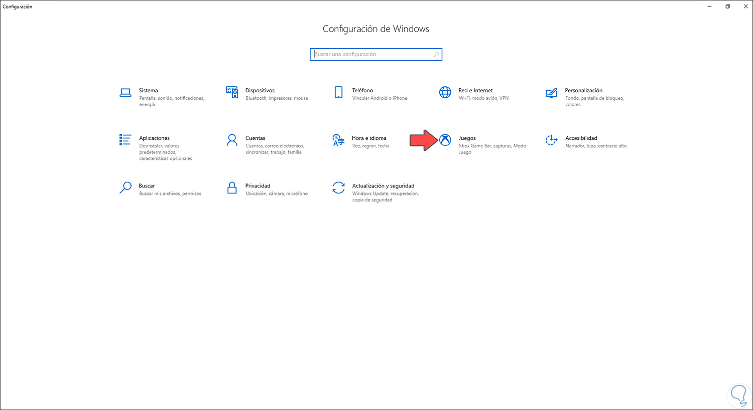Click the Juegos Xbox icon
Image resolution: width=753 pixels, height=410 pixels.
445,140
